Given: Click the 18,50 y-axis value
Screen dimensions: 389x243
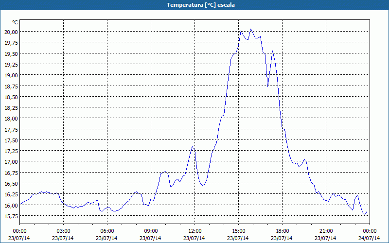Looking at the screenshot, I should coord(11,97).
